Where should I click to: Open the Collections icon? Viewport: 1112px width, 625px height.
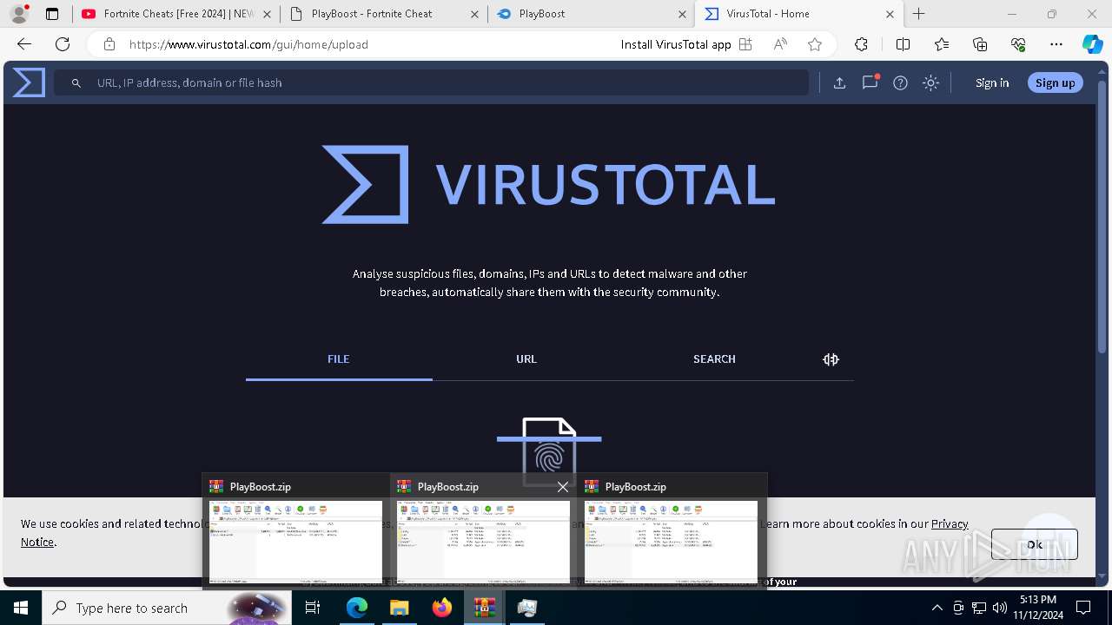[x=980, y=44]
